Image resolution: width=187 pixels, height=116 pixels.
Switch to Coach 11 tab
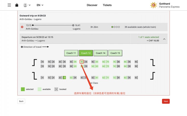click(x=71, y=53)
